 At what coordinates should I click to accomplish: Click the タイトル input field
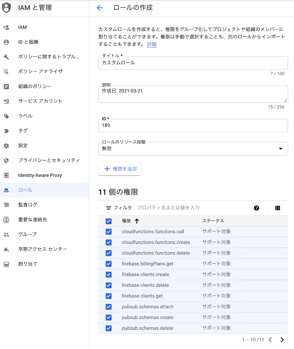[x=193, y=63]
